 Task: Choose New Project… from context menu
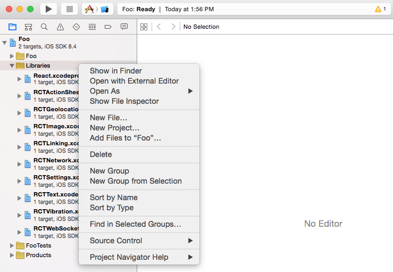click(x=139, y=127)
